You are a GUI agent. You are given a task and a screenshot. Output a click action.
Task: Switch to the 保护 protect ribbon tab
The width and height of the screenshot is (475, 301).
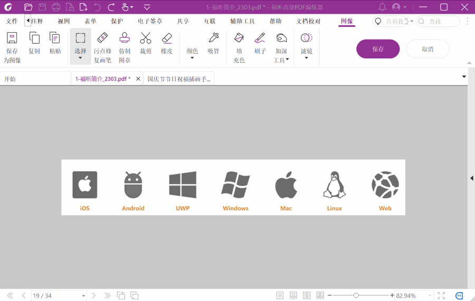pos(117,21)
